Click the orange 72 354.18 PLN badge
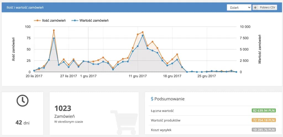This screenshot has width=283, height=137. (264, 120)
